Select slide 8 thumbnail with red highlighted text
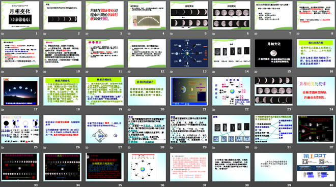The width and height of the screenshot is (336, 187). 316,15
